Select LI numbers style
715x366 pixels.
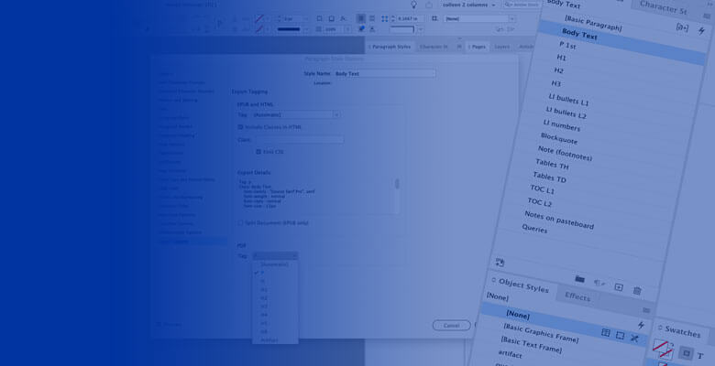pos(561,124)
